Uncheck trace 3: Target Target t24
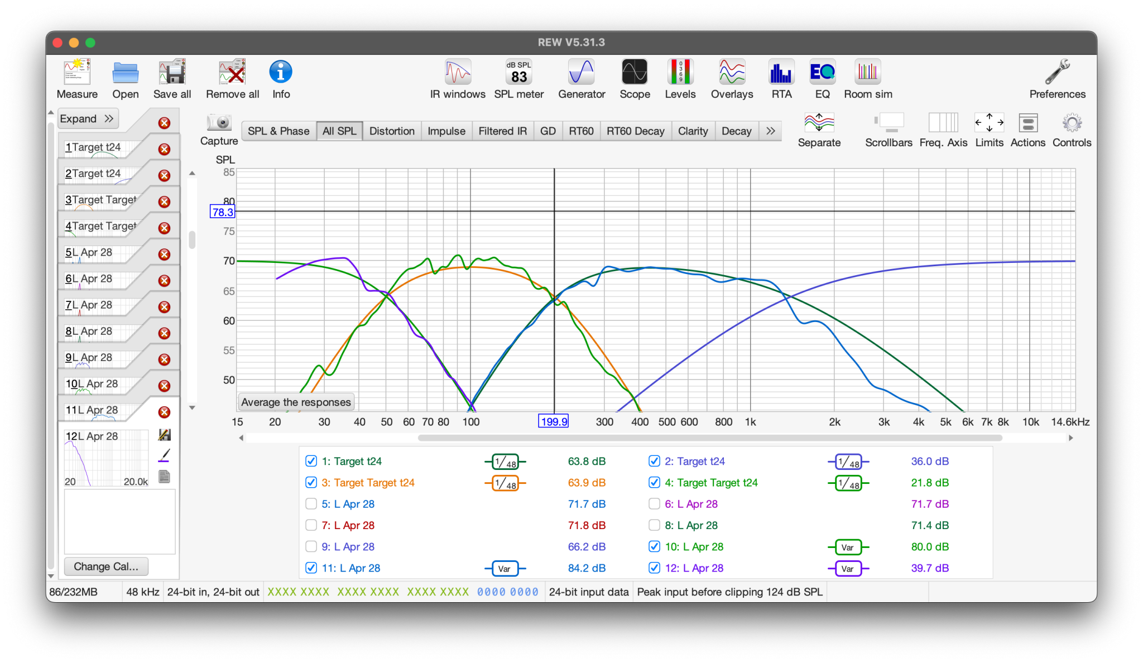 tap(311, 482)
